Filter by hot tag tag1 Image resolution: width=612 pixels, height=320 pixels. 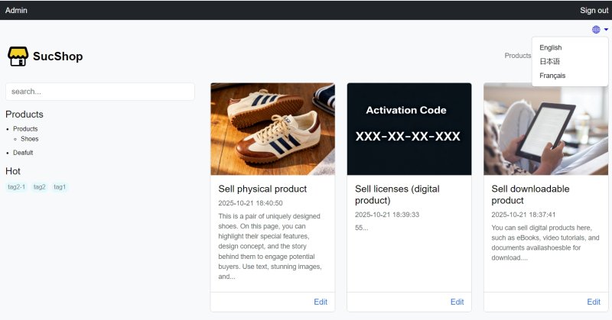(x=60, y=187)
